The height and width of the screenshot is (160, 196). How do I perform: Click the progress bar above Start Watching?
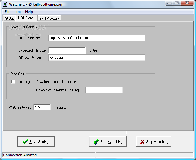[x=108, y=132]
